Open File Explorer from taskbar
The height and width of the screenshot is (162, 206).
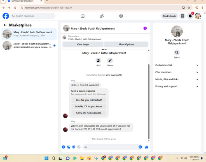82,158
